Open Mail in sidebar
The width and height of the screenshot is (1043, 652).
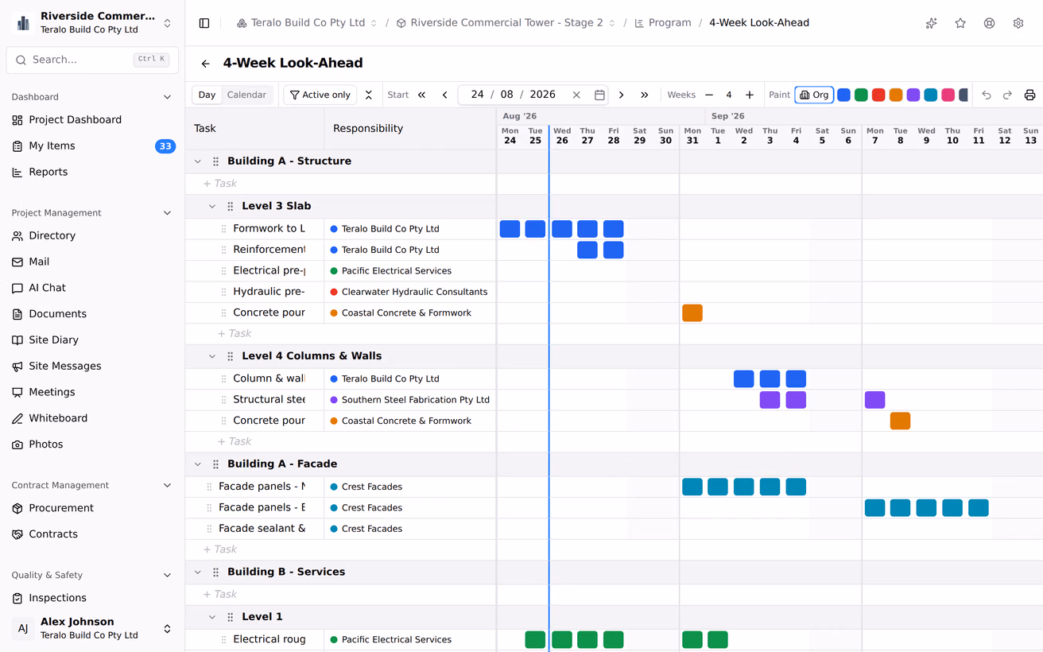[92, 262]
